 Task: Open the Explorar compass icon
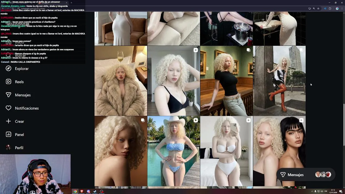9,68
